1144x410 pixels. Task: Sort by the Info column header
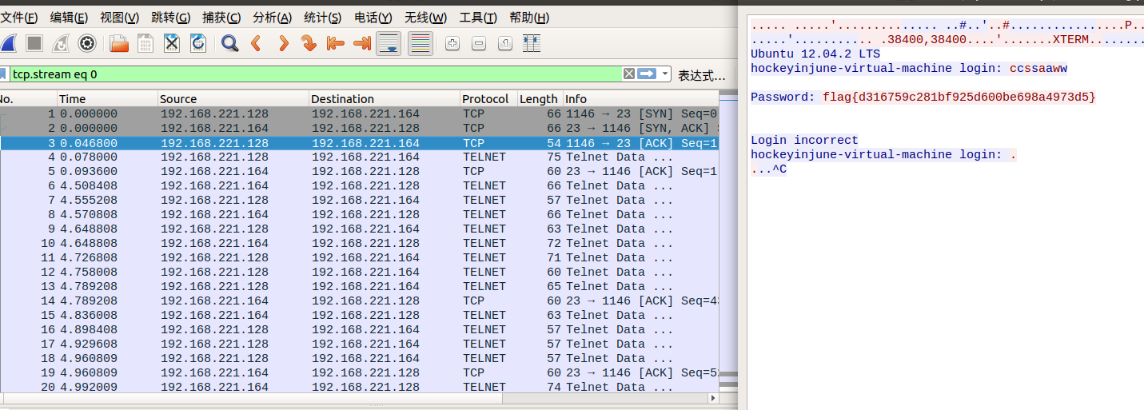point(640,99)
